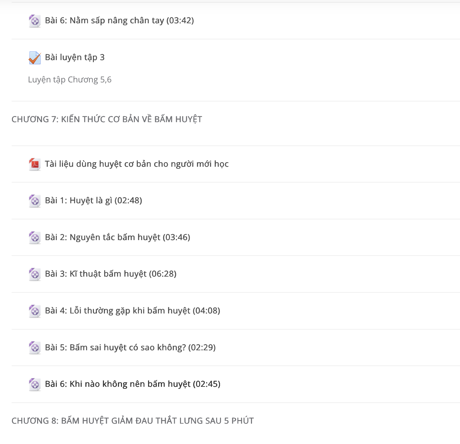This screenshot has height=444, width=460.
Task: Click the quiz checkmark icon for Bài luyện tập 3
Action: [x=35, y=58]
